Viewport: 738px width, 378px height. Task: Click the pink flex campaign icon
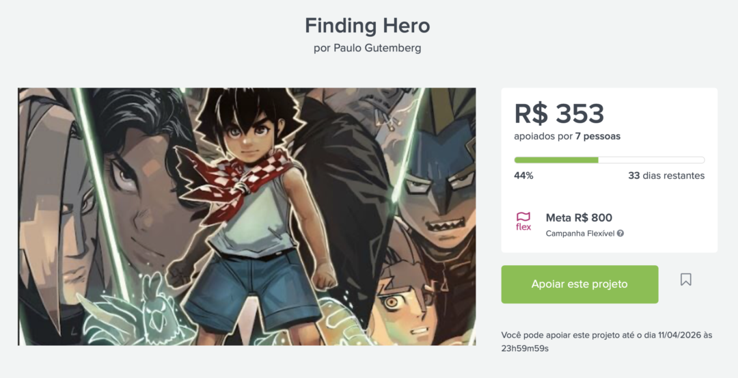[523, 221]
